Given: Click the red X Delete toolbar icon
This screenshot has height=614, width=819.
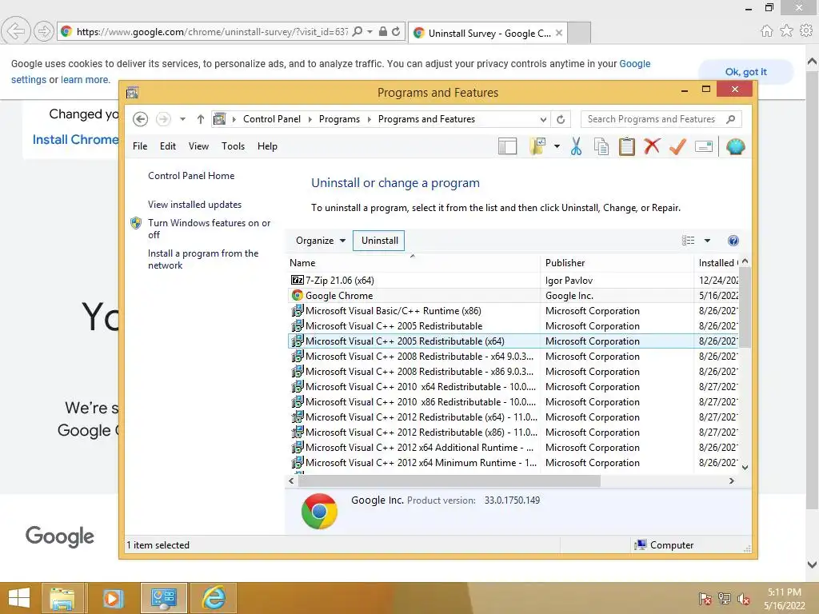Looking at the screenshot, I should point(652,146).
